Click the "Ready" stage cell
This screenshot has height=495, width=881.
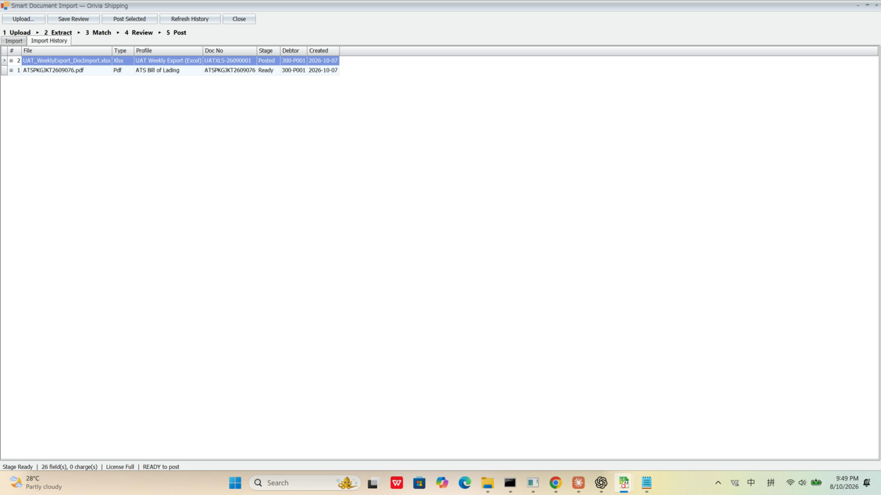[269, 71]
